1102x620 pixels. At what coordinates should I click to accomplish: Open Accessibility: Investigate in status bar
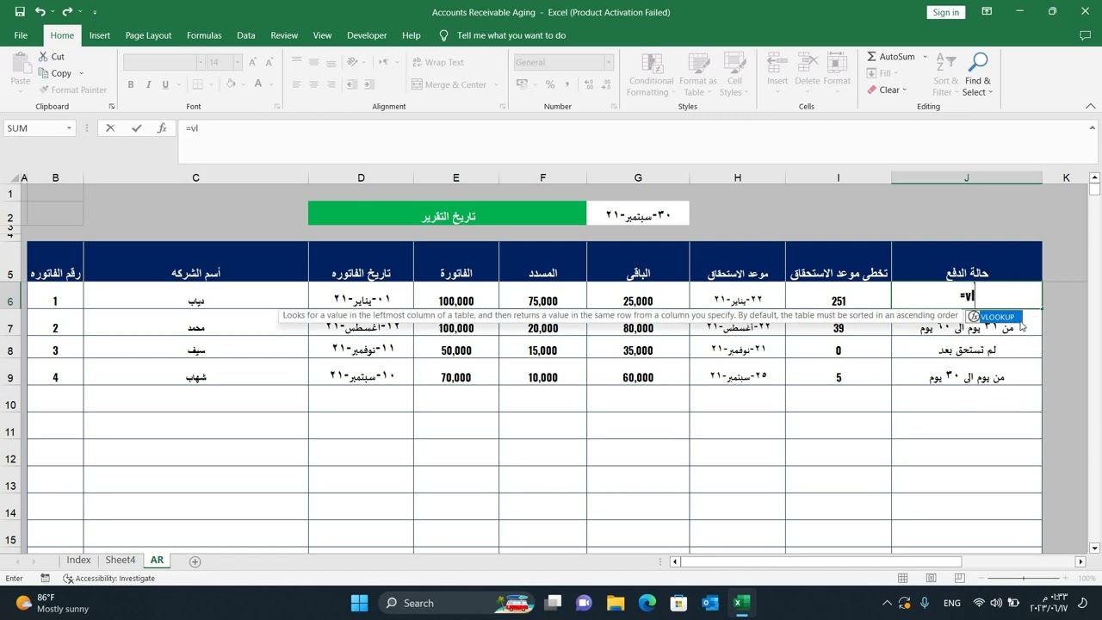point(108,579)
